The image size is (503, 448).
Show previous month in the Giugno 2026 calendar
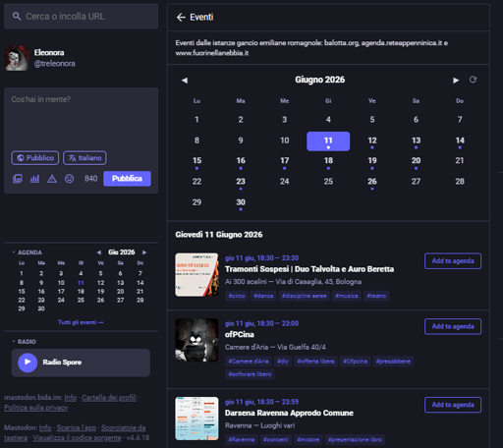tap(185, 81)
